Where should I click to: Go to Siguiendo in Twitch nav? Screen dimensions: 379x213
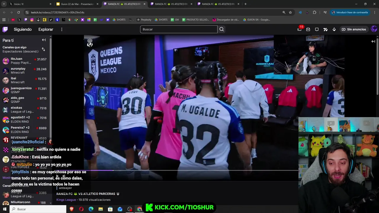(x=23, y=29)
